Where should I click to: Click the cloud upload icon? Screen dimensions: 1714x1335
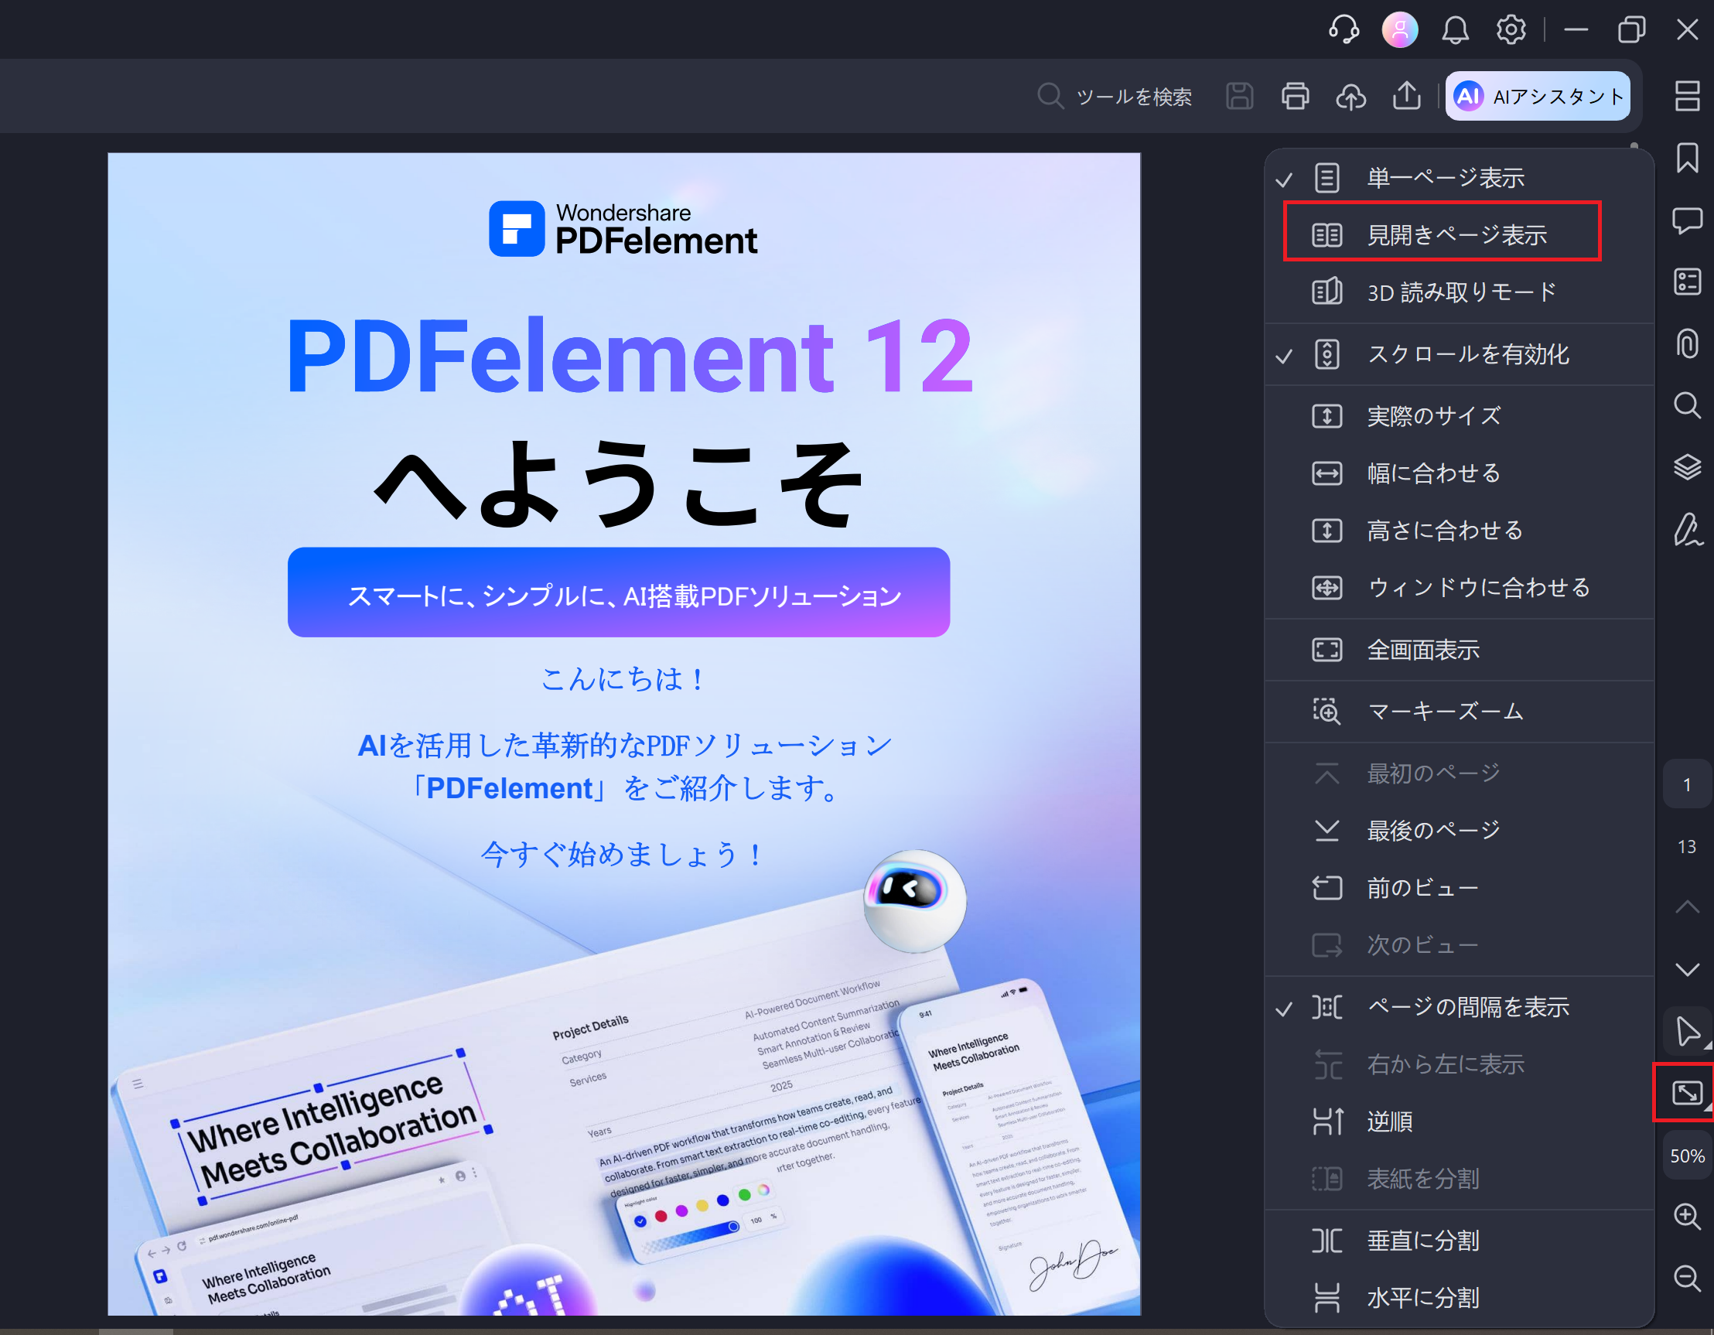point(1350,96)
